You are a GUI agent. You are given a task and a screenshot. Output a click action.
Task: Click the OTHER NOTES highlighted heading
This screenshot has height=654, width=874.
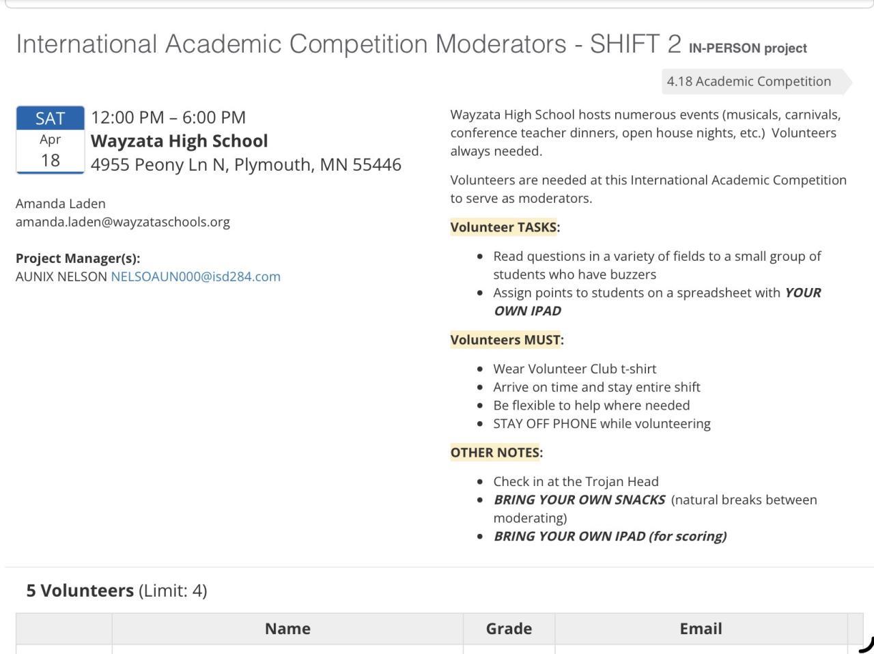click(495, 453)
